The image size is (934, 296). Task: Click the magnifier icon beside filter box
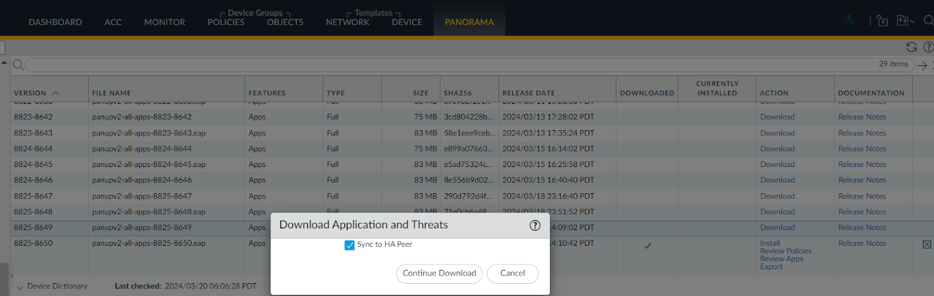click(x=18, y=65)
